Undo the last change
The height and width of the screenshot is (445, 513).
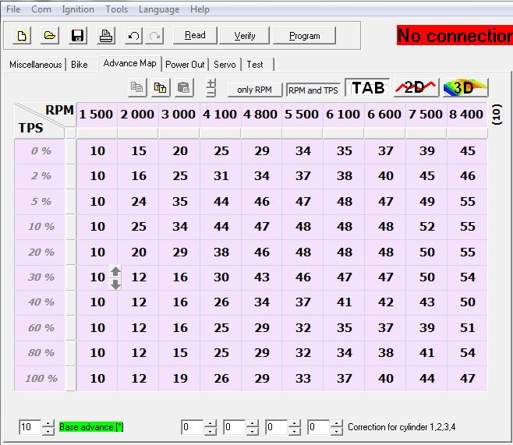[133, 36]
